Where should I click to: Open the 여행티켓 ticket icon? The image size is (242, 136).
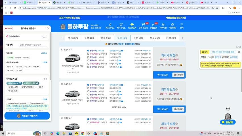click(x=163, y=26)
